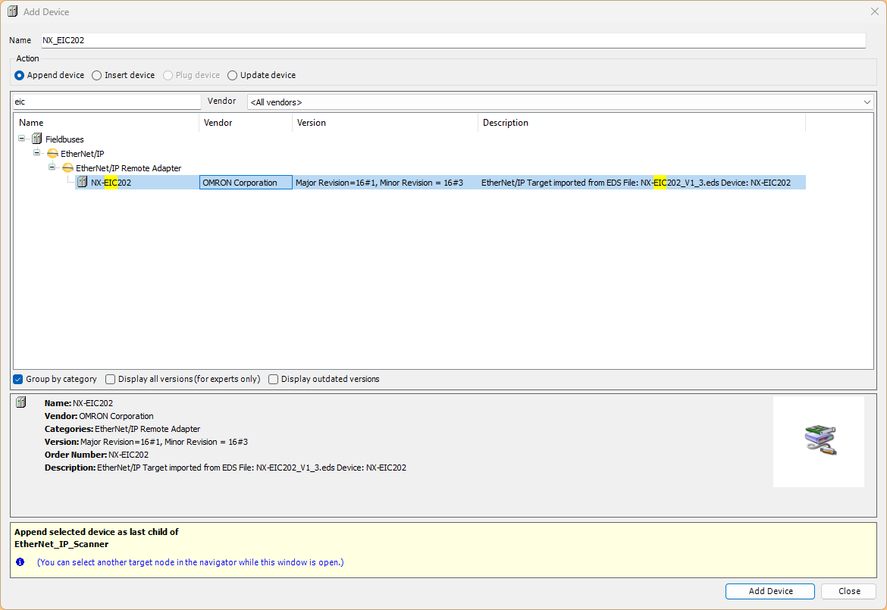Enable Display all versions checkbox
The width and height of the screenshot is (887, 610).
111,380
